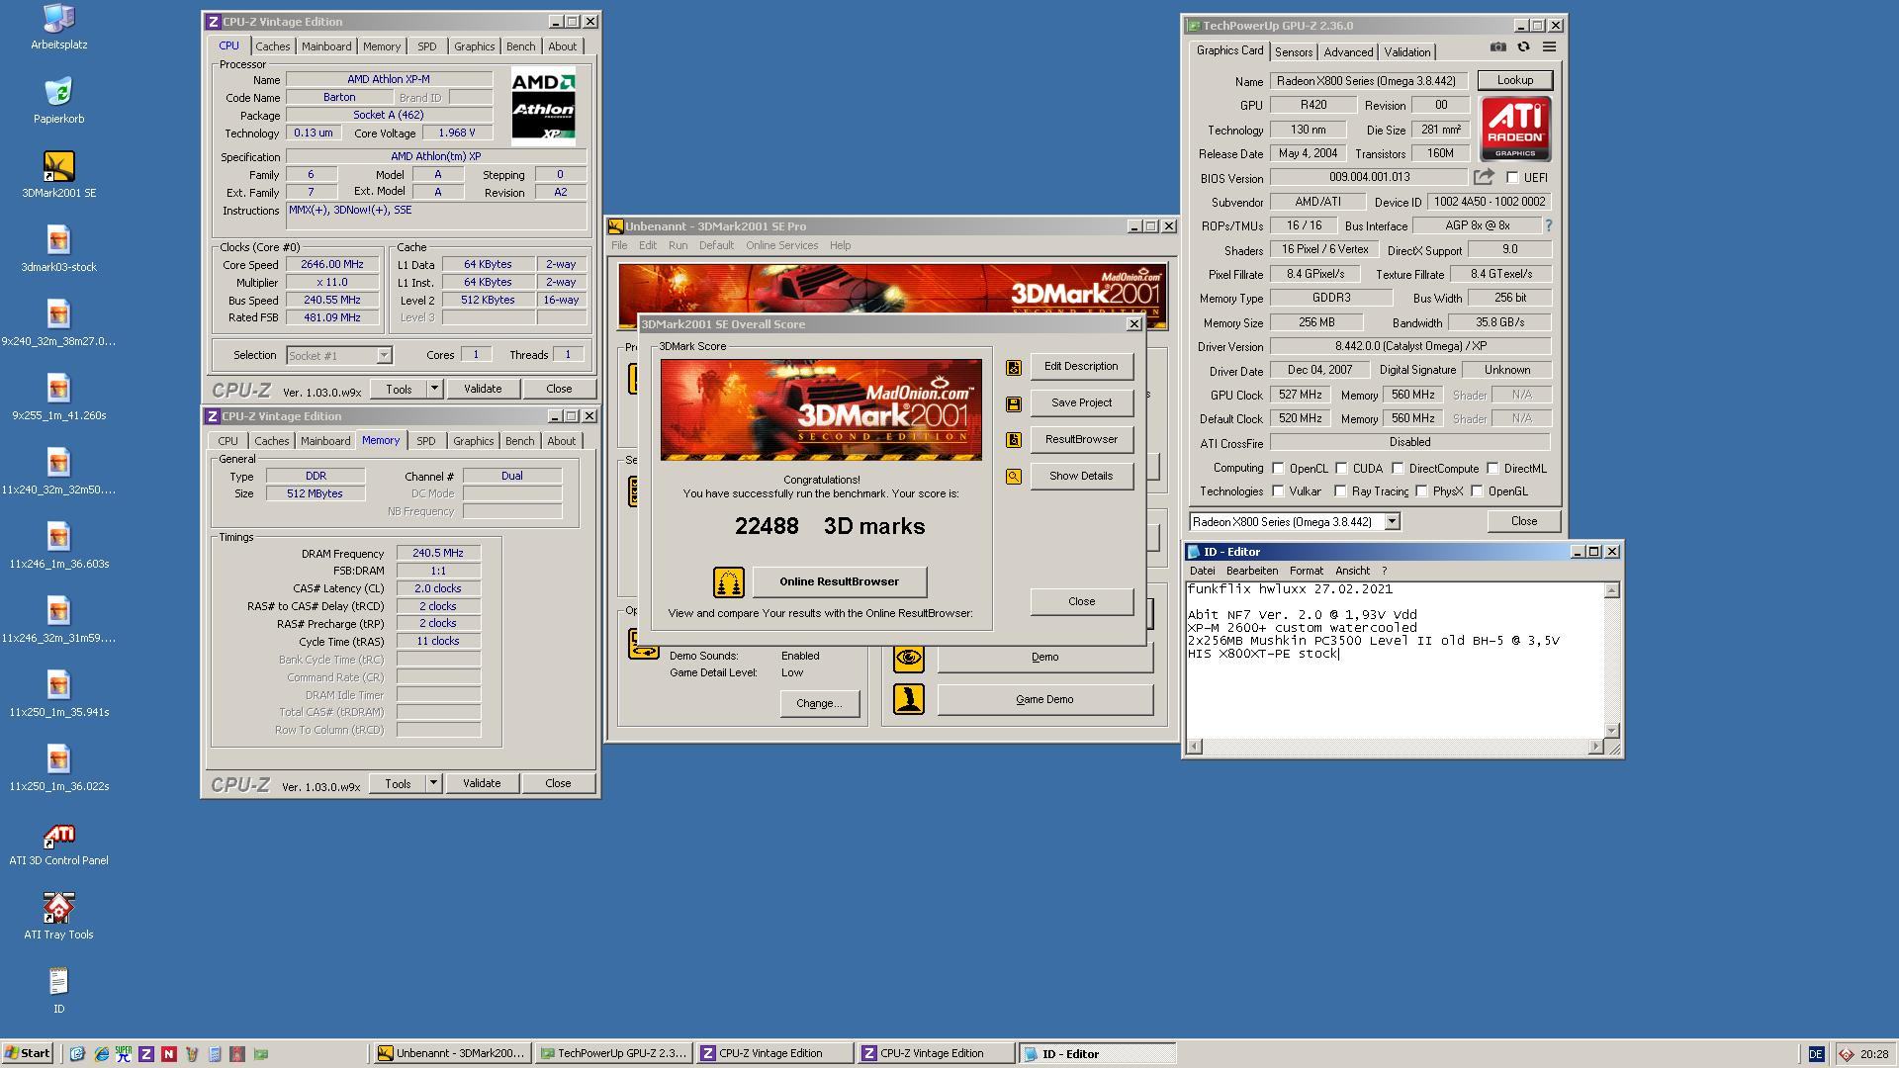
Task: Click the Game Demo joystick icon
Action: (x=908, y=699)
